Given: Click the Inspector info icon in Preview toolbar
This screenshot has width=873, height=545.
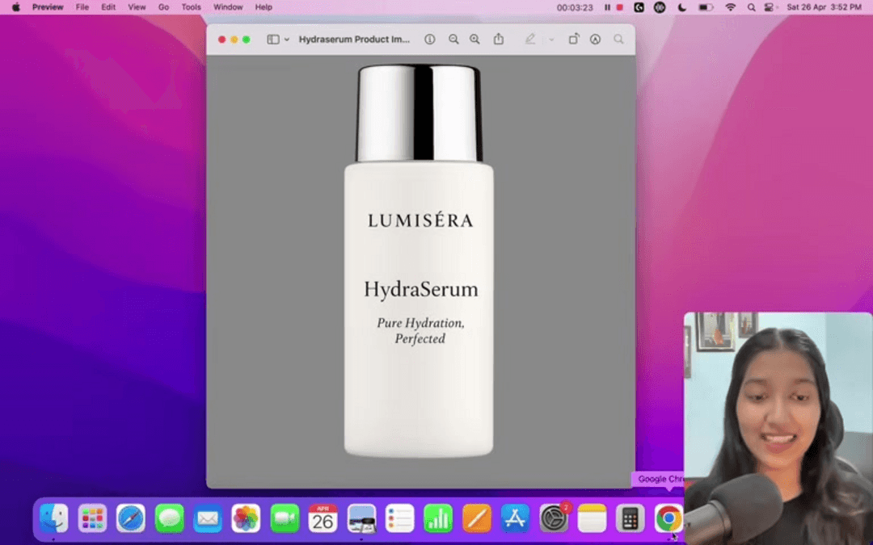Looking at the screenshot, I should click(x=430, y=40).
